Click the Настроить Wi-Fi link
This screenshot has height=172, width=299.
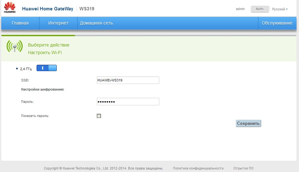45,53
